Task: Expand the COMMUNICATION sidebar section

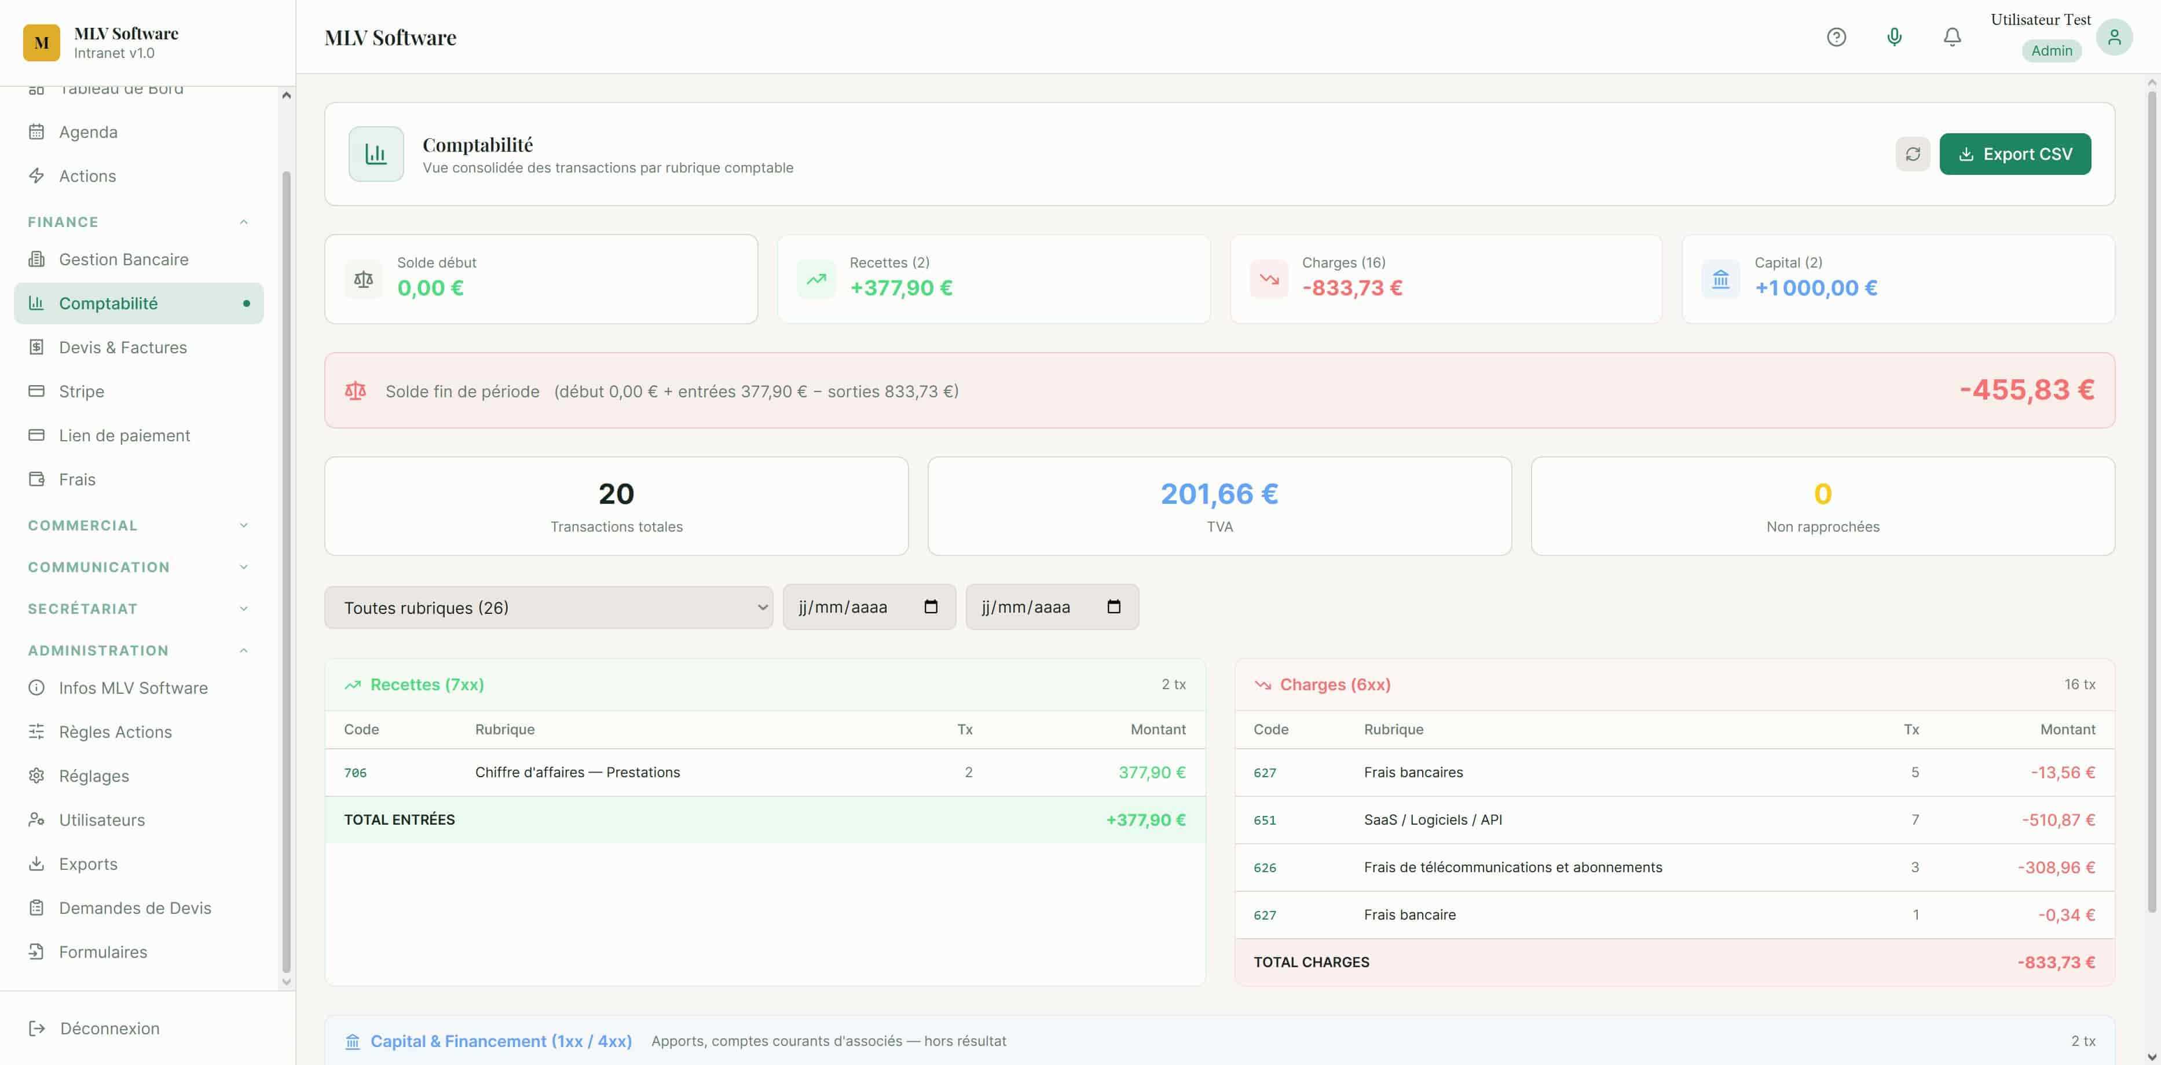Action: point(138,568)
